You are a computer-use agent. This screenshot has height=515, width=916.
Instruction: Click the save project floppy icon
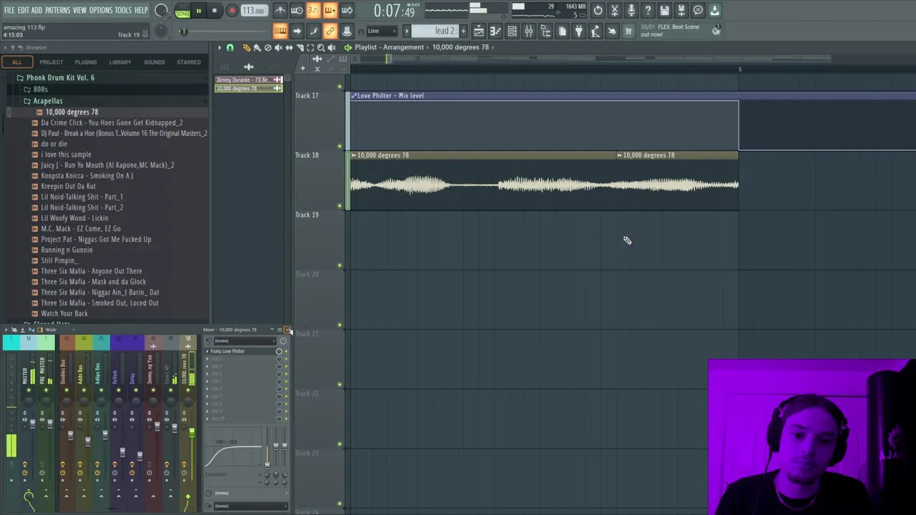[665, 11]
